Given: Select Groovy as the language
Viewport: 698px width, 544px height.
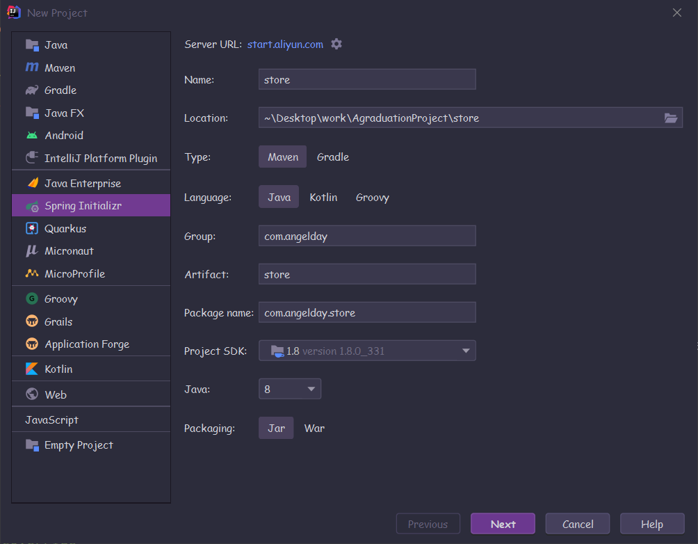Looking at the screenshot, I should 373,198.
